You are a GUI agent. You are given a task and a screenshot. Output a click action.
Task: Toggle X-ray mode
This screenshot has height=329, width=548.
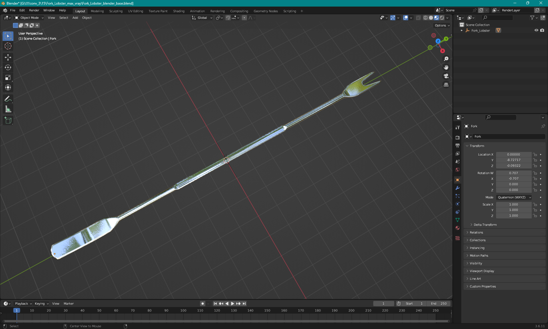pos(418,18)
